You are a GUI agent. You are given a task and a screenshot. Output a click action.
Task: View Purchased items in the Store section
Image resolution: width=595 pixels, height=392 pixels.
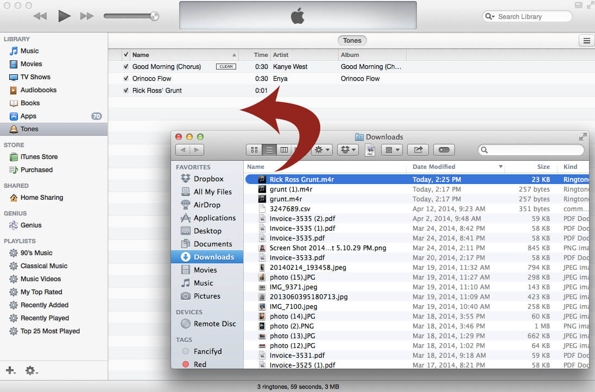point(34,170)
